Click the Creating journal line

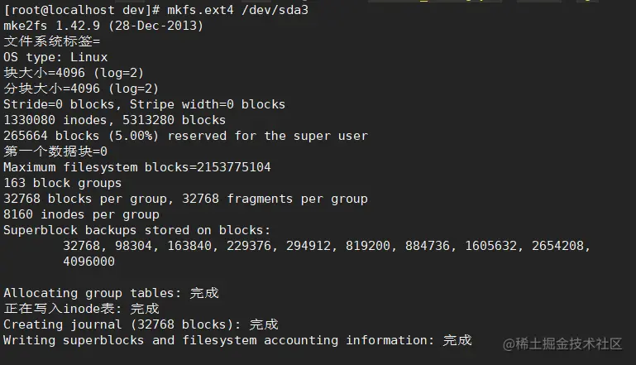point(141,324)
